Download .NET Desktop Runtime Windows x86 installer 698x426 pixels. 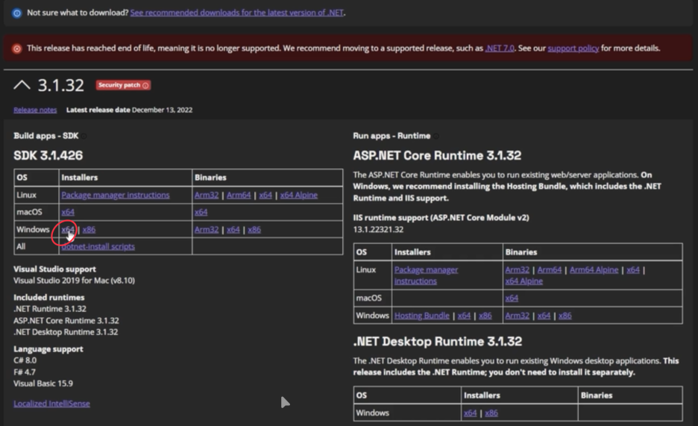tap(491, 413)
